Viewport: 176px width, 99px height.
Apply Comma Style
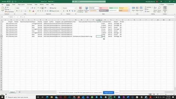(70, 11)
